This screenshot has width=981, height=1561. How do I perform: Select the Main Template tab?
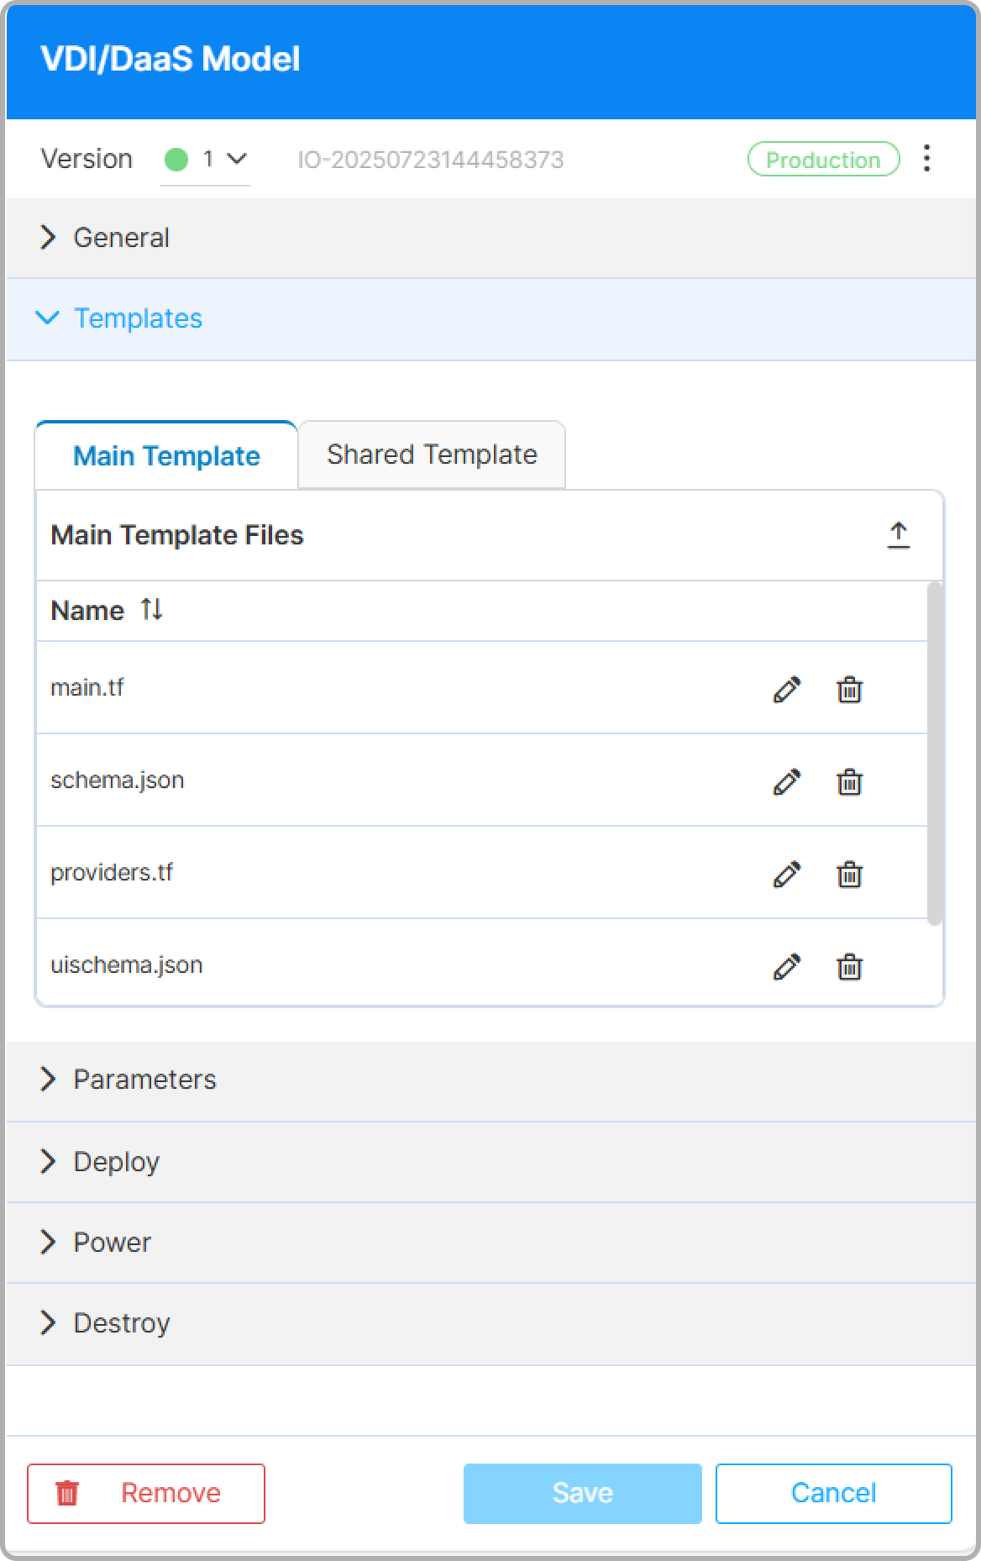point(166,456)
